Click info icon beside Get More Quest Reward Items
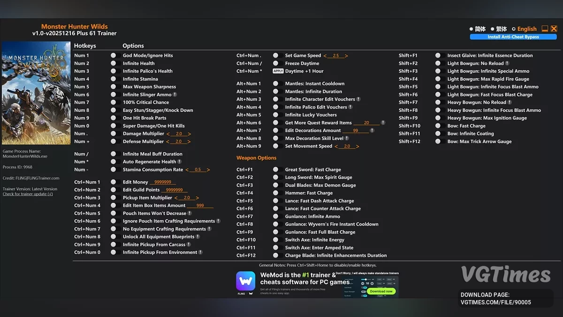The width and height of the screenshot is (563, 317). pos(383,123)
